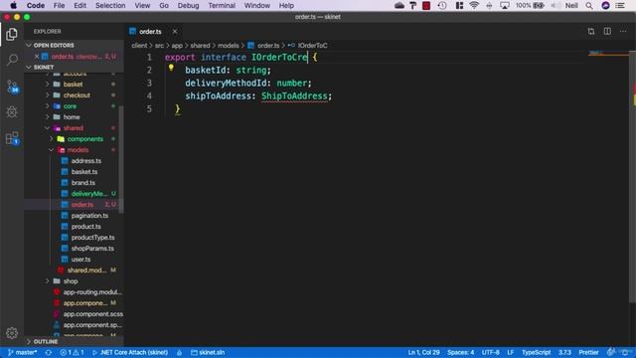Click the Split Editor Right icon
Screen dimensions: 636x358
[607, 31]
